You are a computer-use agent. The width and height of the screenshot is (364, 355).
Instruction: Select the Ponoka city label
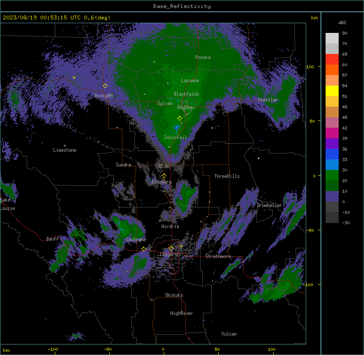(x=203, y=57)
